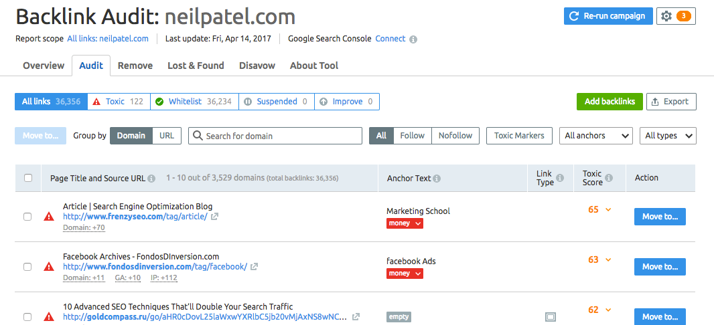
Task: Click Move to for frenzyseo row
Action: pos(660,217)
